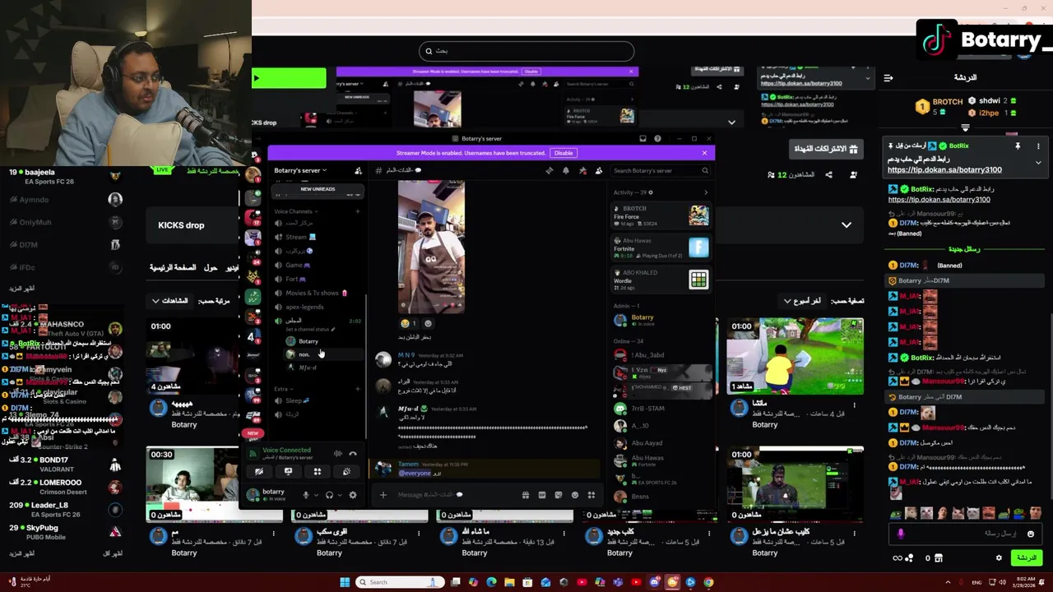Open the soundboard in Discord voice panel
This screenshot has height=592, width=1053.
(x=346, y=472)
